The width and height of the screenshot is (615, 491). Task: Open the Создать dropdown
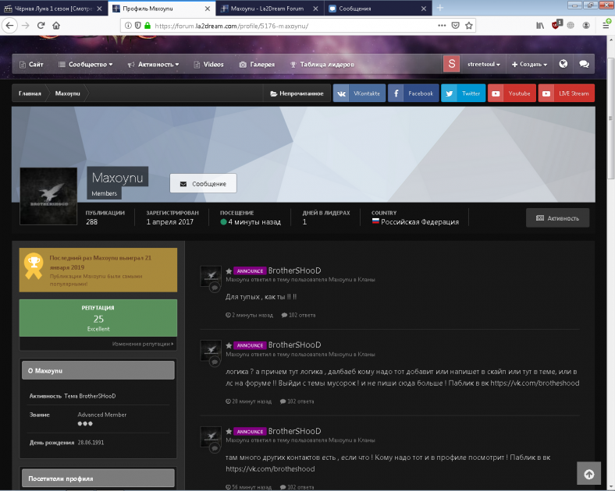530,64
